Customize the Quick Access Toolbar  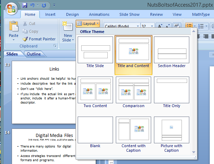coord(54,5)
